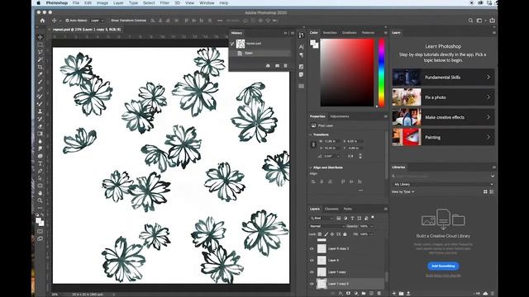Flip horizontal in Properties transform
Viewport: 529px width, 297px height.
click(x=350, y=156)
